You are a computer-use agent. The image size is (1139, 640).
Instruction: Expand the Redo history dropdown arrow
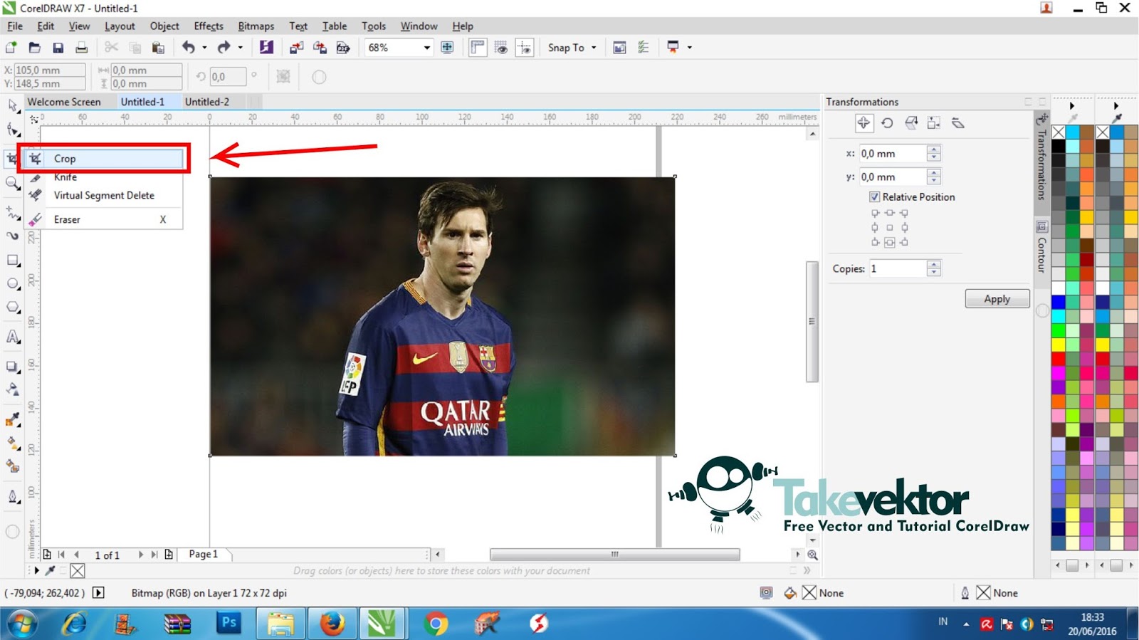pyautogui.click(x=241, y=48)
